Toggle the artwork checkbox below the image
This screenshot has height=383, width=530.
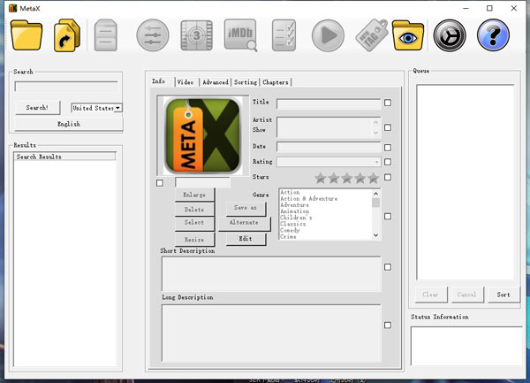point(160,183)
